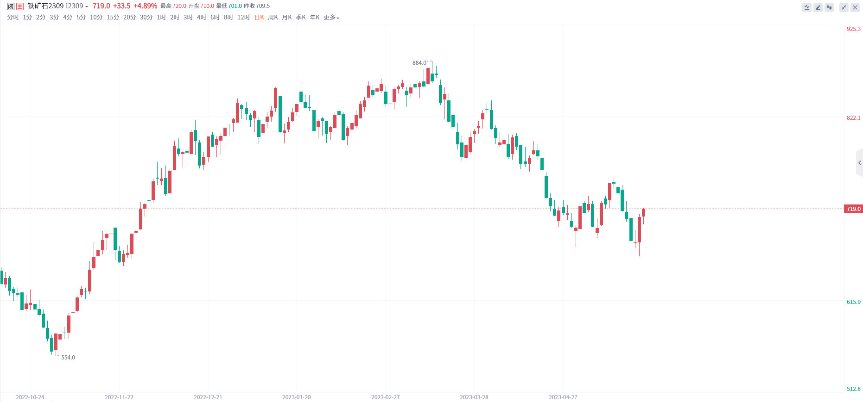This screenshot has width=863, height=402.
Task: Close the chart with the X icon
Action: coord(855,7)
